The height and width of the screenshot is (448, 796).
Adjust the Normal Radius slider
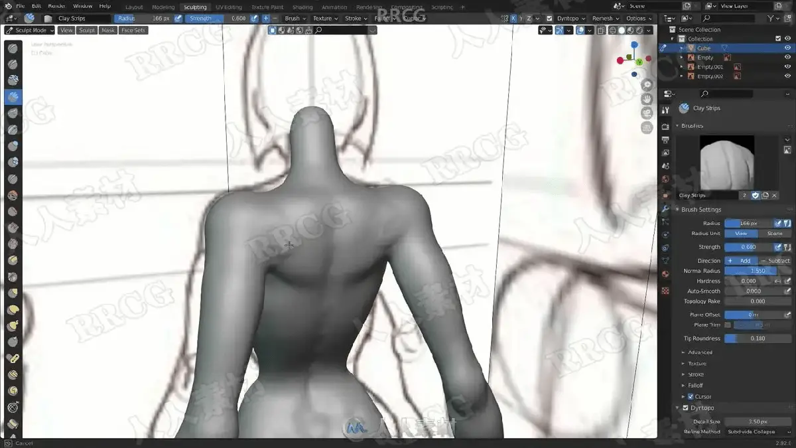758,271
